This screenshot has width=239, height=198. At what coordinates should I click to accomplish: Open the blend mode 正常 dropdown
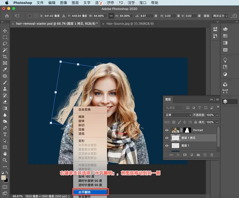[x=177, y=115]
